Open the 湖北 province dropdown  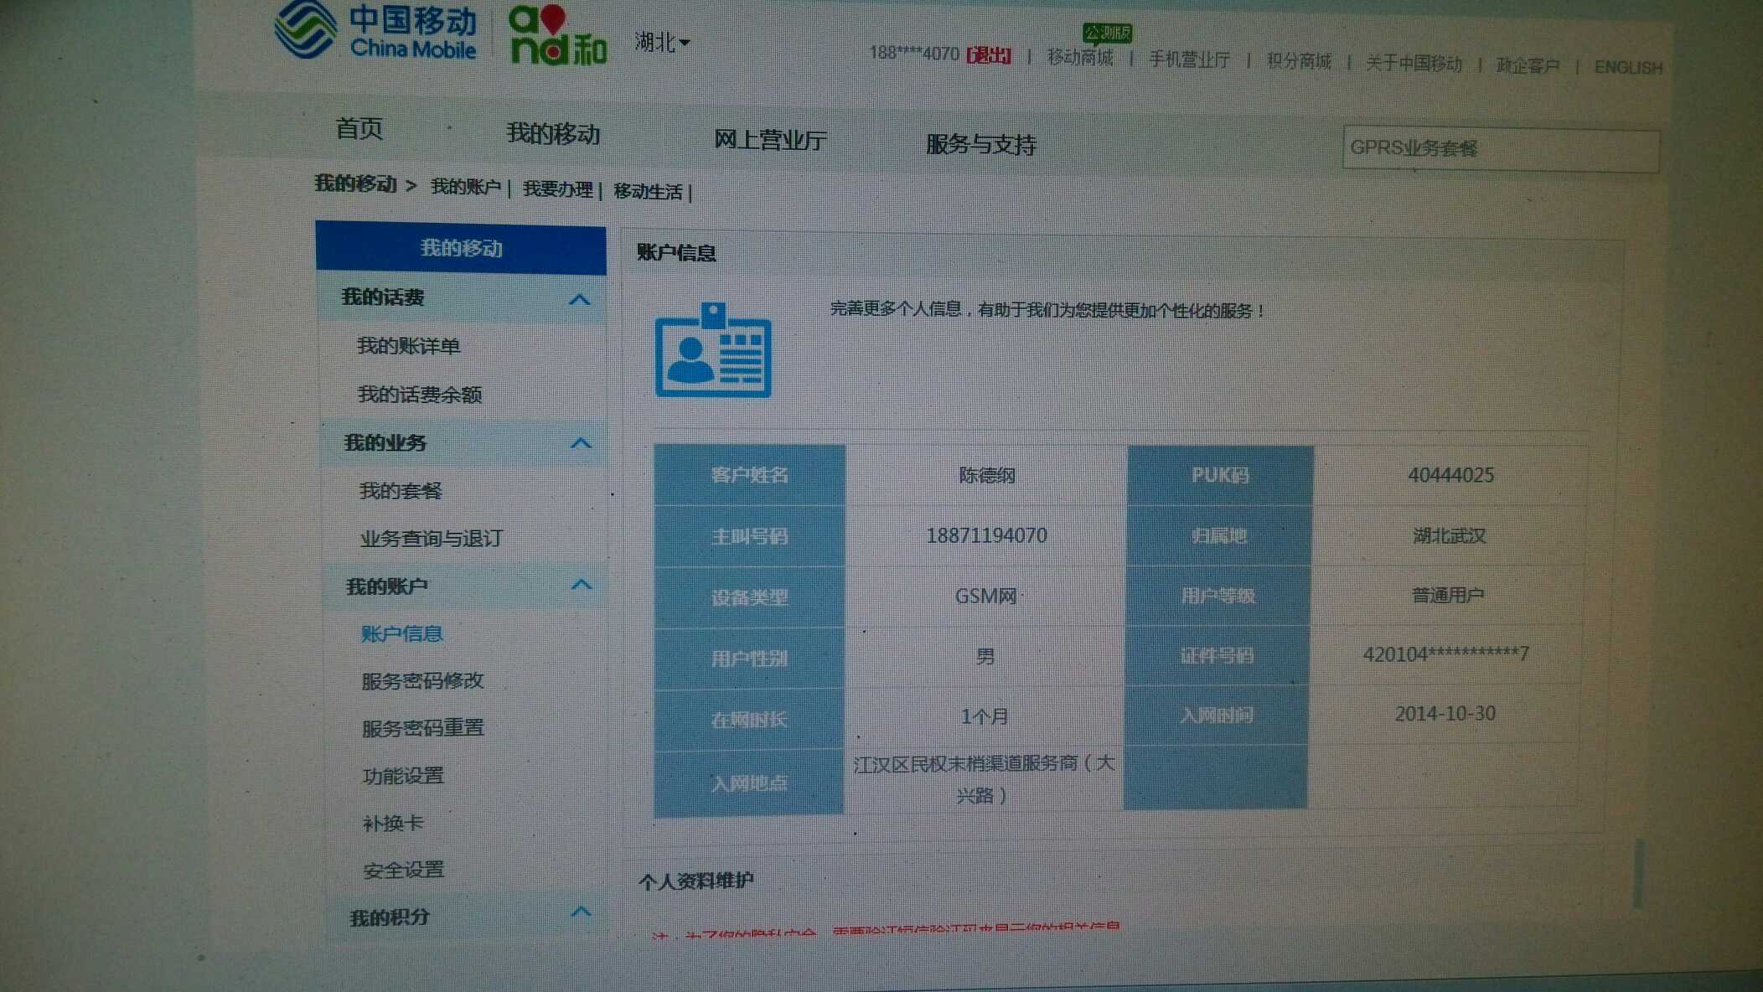click(x=661, y=42)
